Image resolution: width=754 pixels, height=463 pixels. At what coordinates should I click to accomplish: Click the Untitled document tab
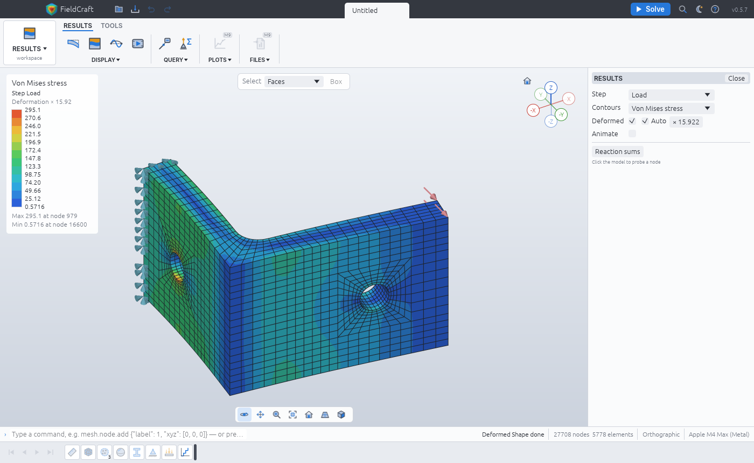377,10
